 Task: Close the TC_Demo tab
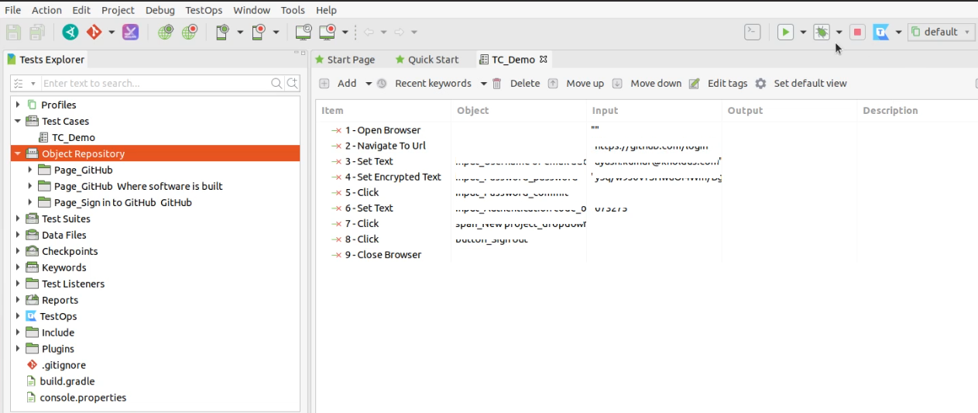tap(543, 59)
